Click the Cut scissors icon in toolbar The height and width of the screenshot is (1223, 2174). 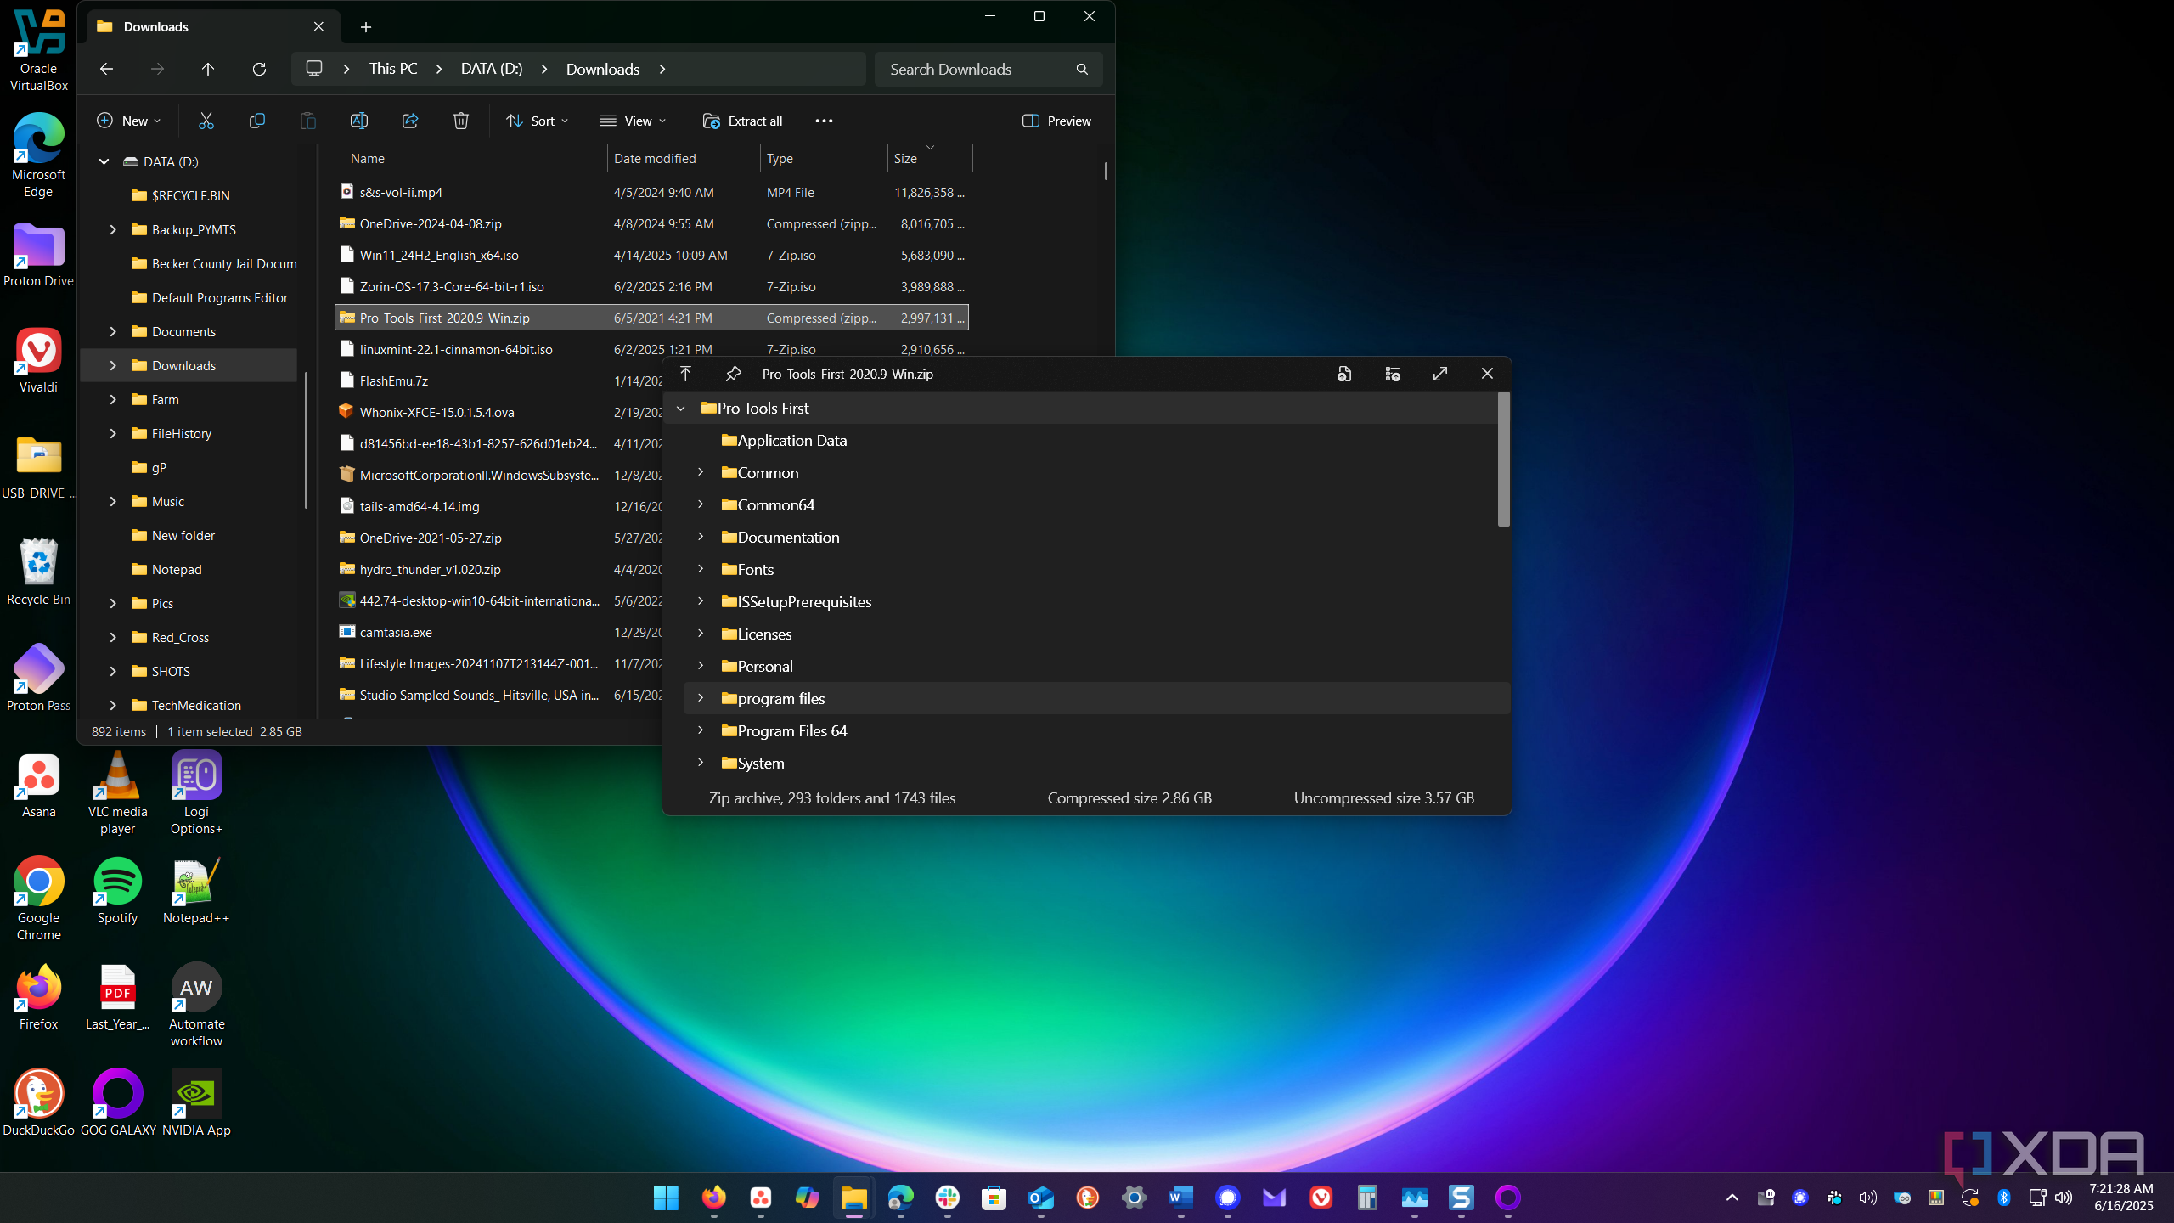[206, 121]
